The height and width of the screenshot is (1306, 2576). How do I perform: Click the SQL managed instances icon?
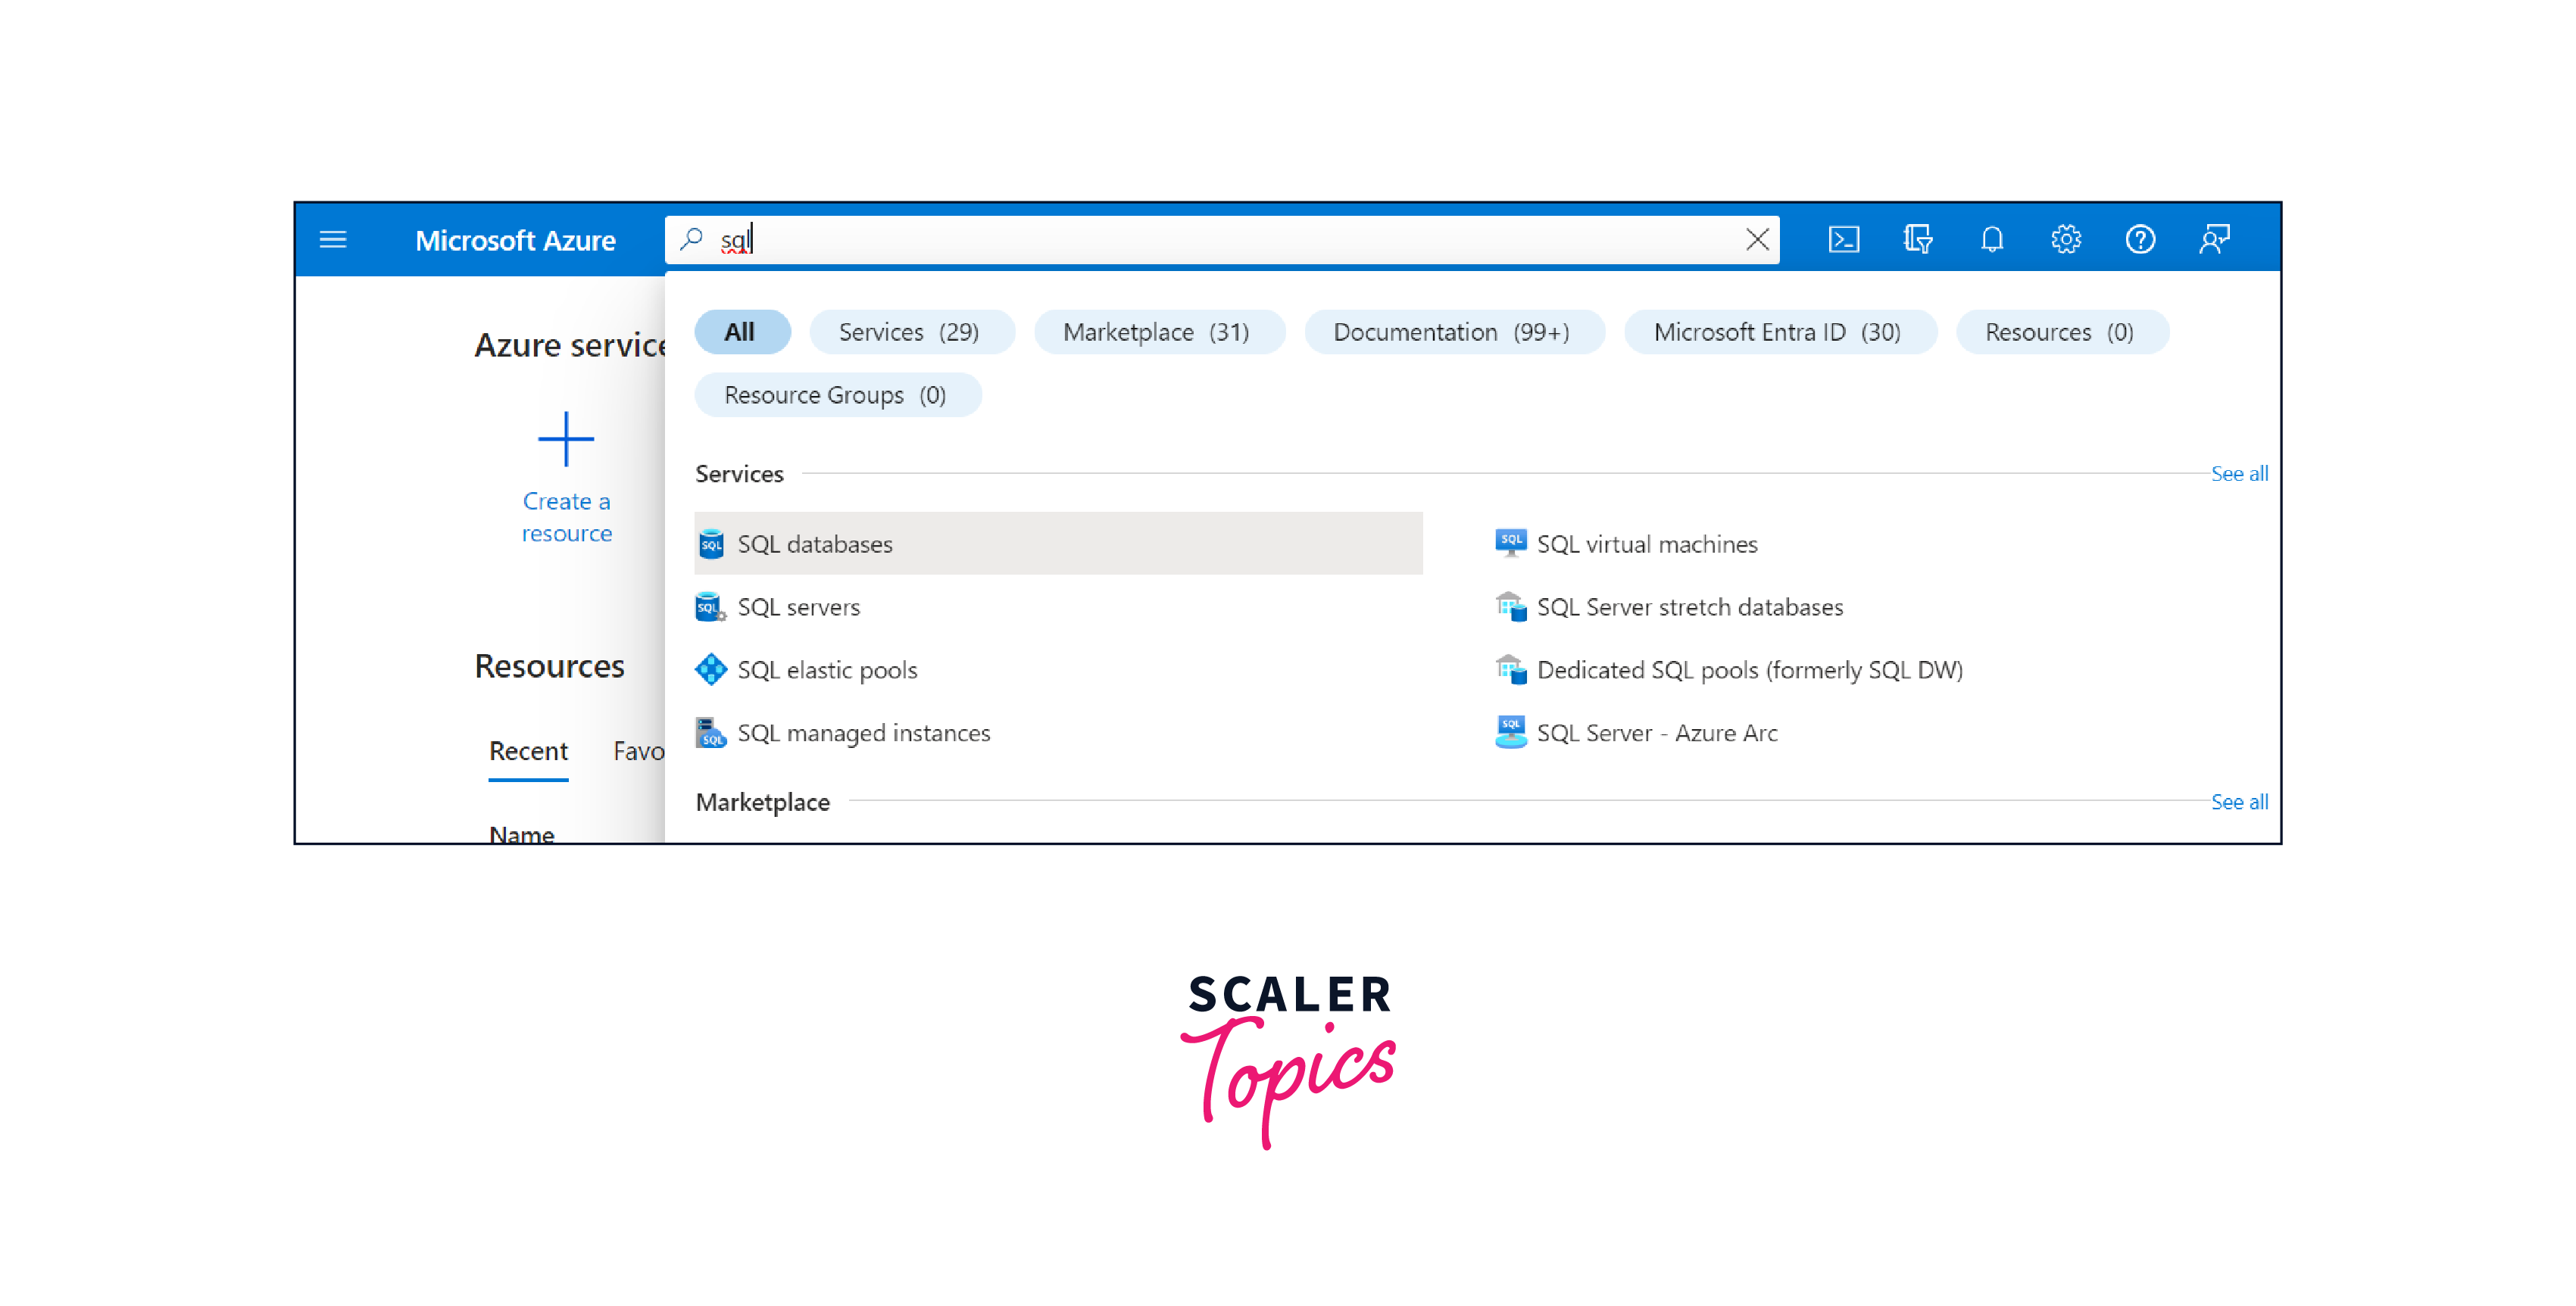click(x=710, y=733)
